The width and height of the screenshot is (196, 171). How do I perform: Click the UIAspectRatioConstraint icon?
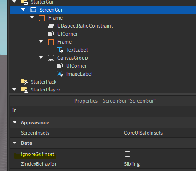coord(51,26)
